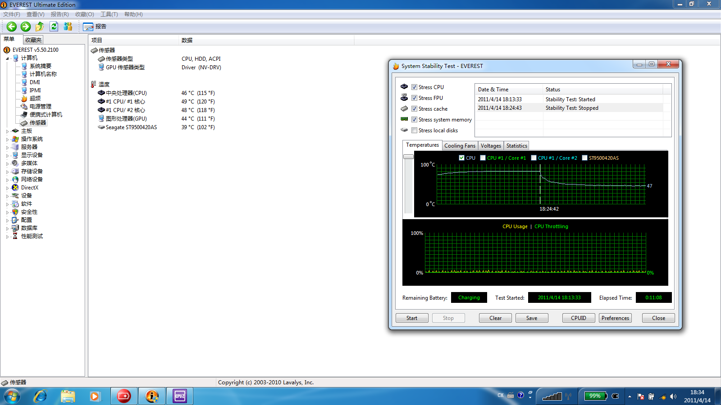Expand the DirectX tree node

coord(7,188)
